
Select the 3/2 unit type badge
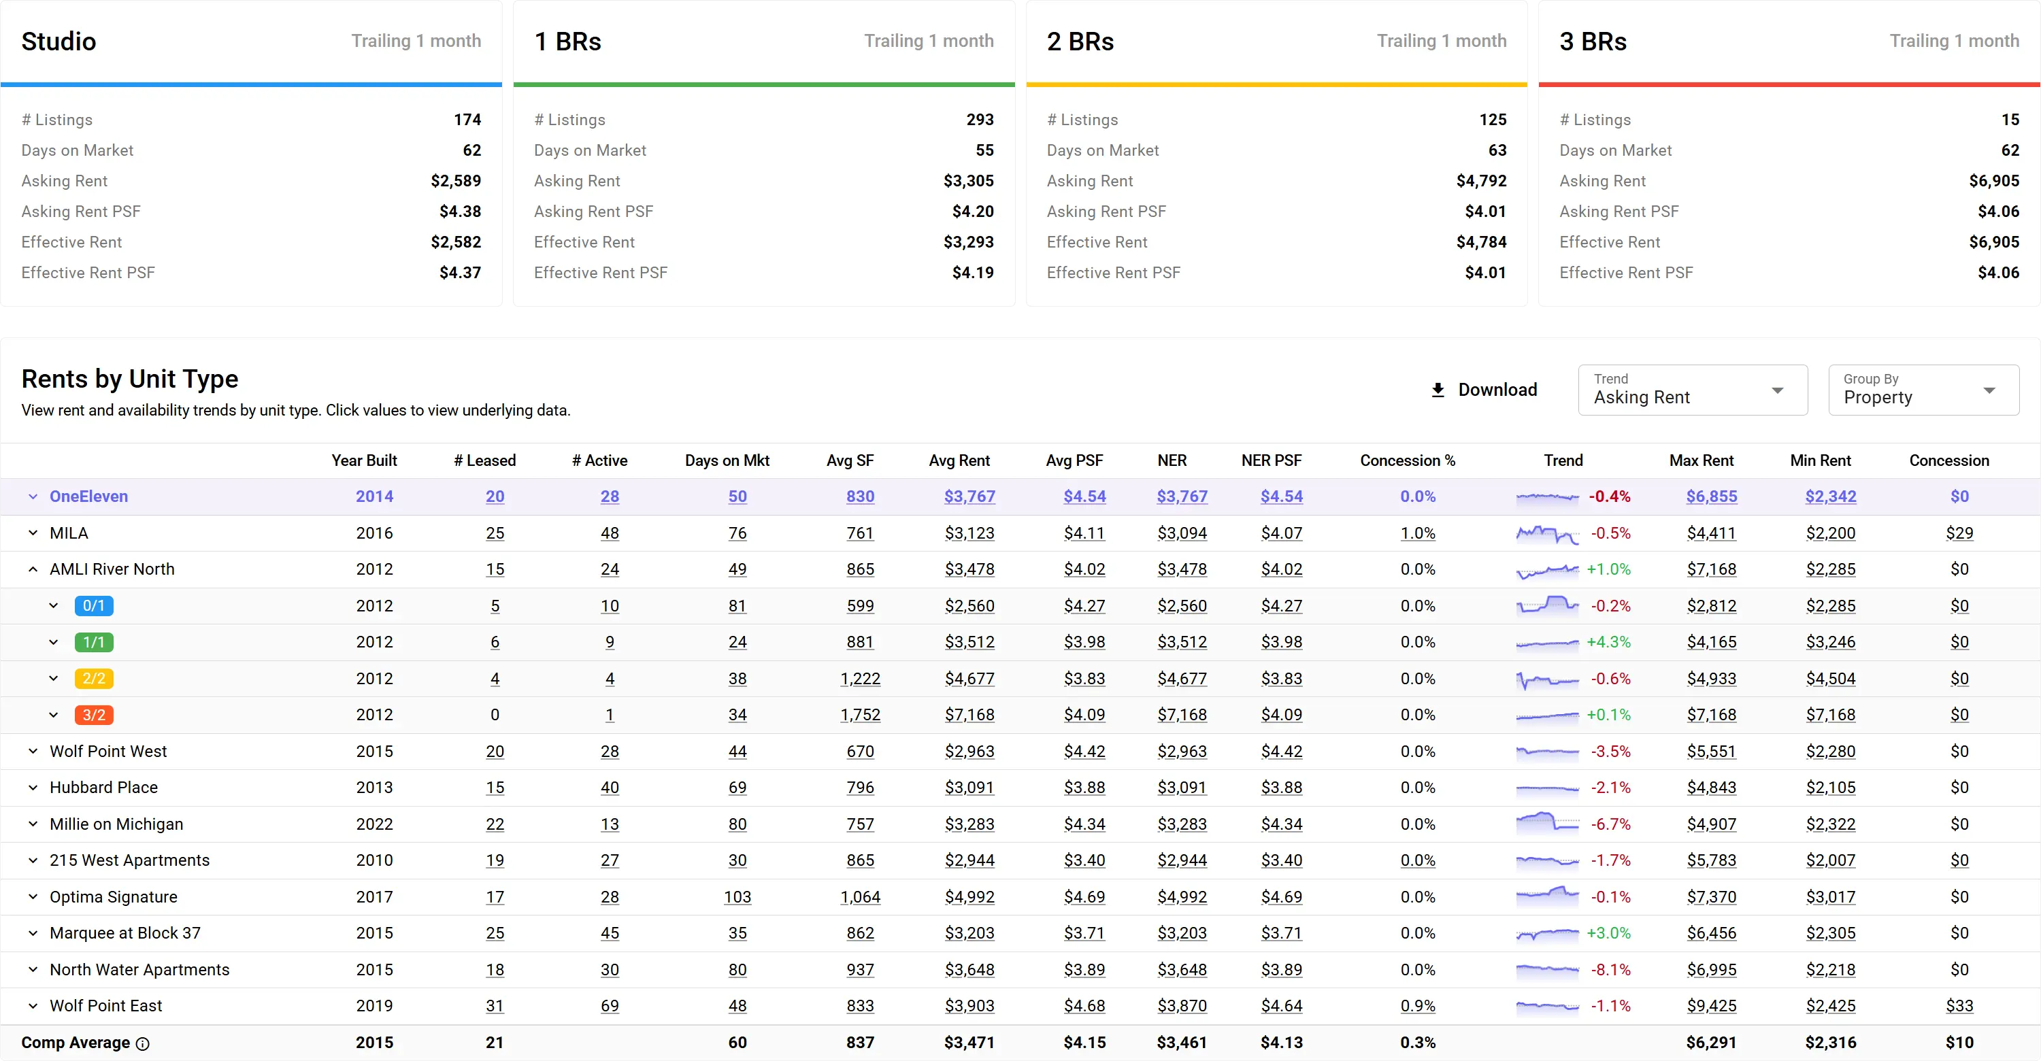pyautogui.click(x=95, y=714)
